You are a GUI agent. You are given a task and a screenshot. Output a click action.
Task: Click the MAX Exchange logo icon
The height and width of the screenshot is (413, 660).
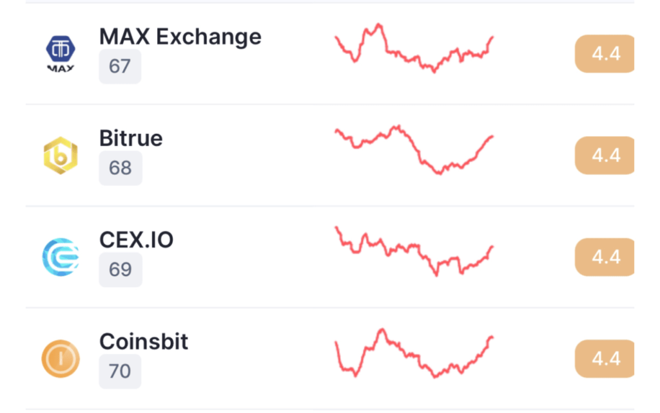tap(61, 54)
